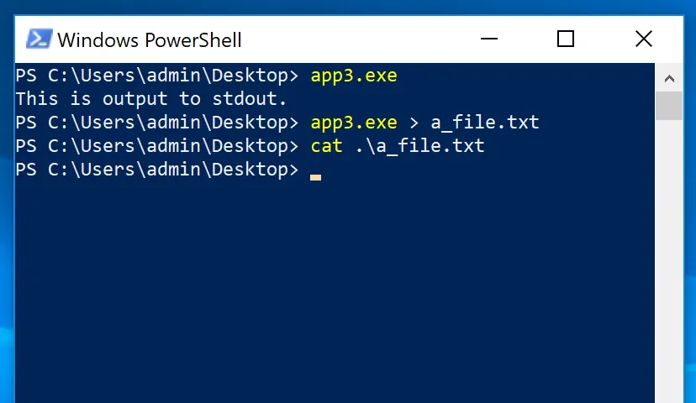Close the Windows PowerShell window

click(x=644, y=39)
